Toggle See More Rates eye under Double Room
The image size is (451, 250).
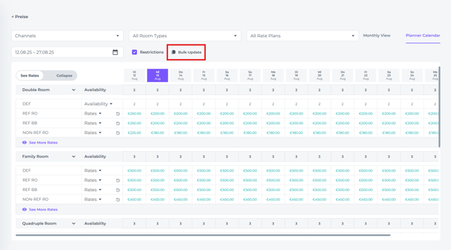[24, 143]
